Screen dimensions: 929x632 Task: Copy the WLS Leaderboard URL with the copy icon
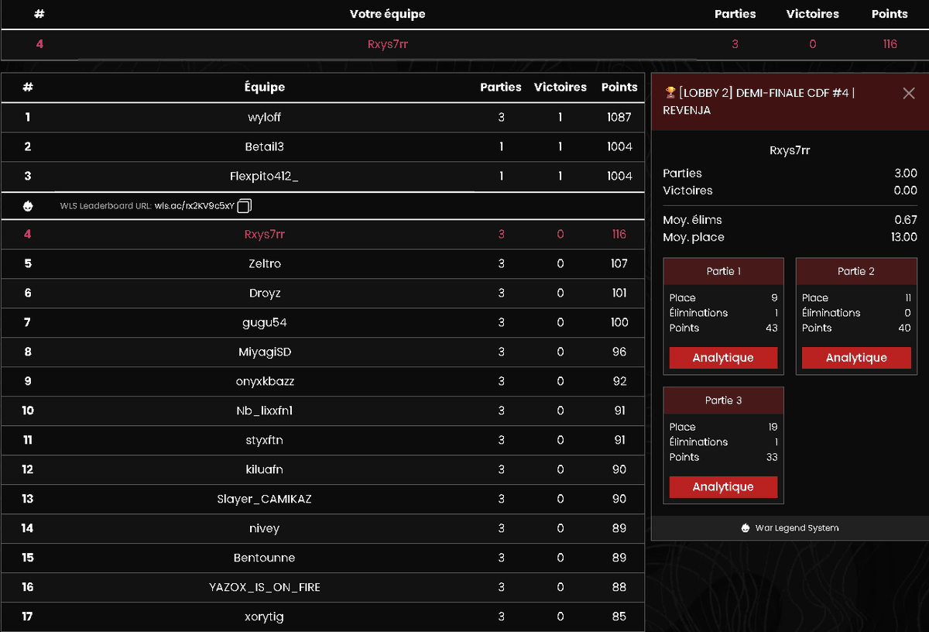[x=245, y=206]
